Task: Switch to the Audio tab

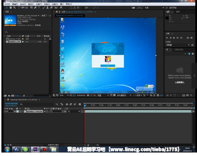Action: coord(178,12)
